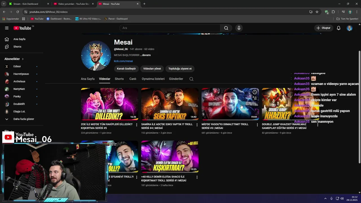Switch to the channel Shorts tab
Image resolution: width=361 pixels, height=203 pixels.
coord(119,79)
